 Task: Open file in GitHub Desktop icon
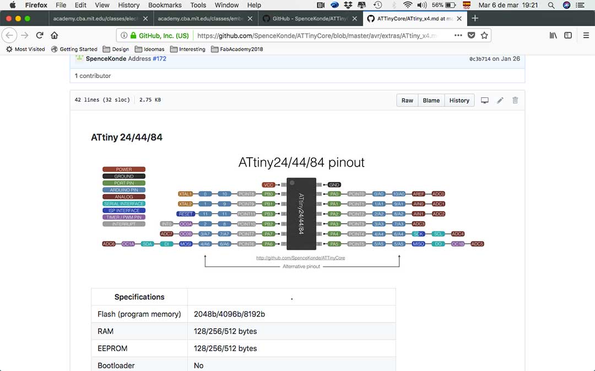pos(485,101)
